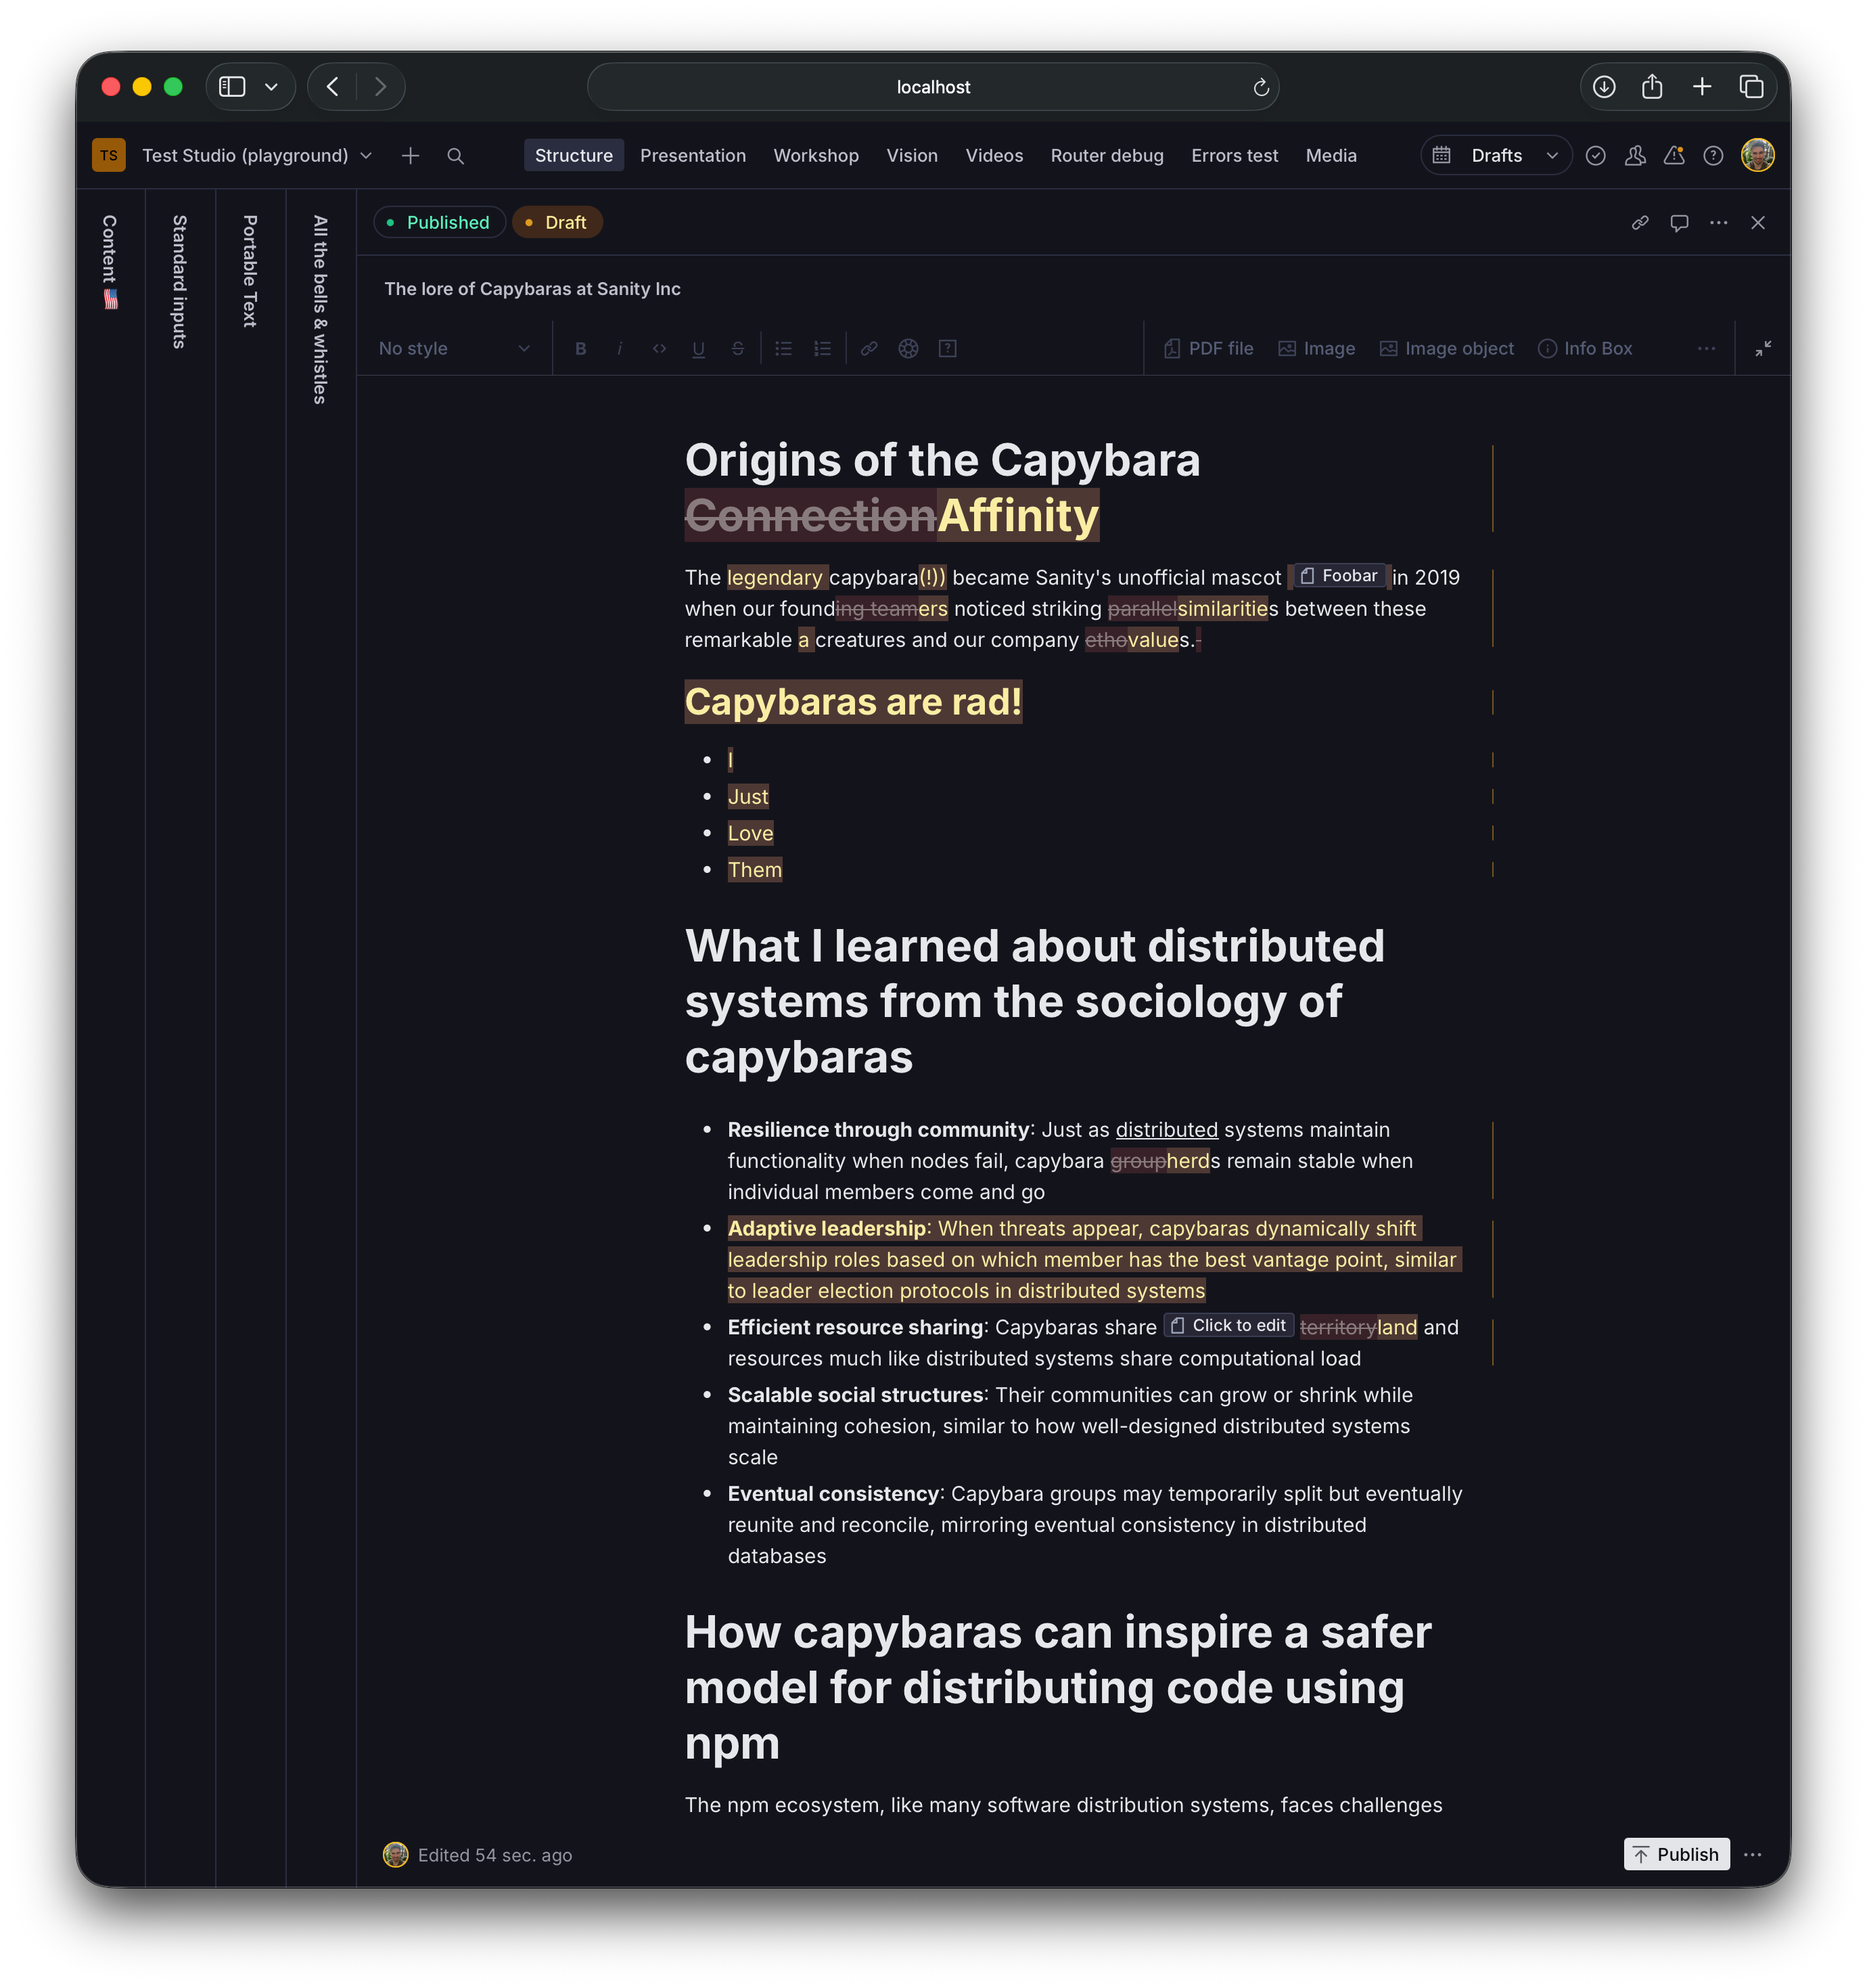Open the comments panel icon
1867x1988 pixels.
1679,222
